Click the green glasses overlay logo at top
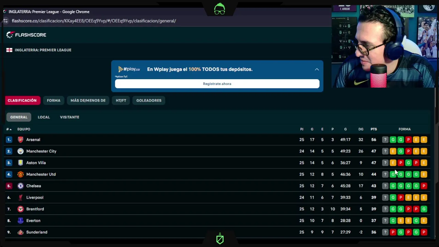This screenshot has width=439, height=247. click(219, 9)
